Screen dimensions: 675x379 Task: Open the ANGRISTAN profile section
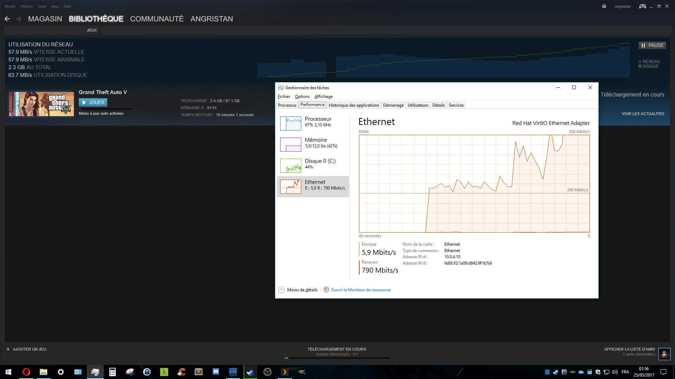tap(212, 19)
